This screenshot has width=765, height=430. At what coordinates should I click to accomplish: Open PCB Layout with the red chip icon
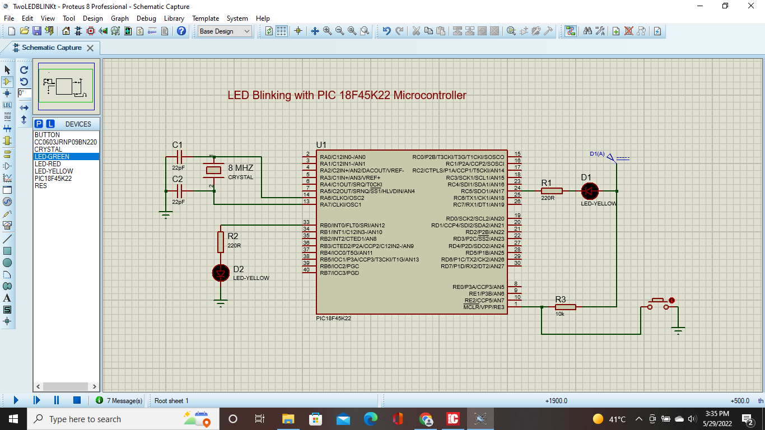point(91,31)
